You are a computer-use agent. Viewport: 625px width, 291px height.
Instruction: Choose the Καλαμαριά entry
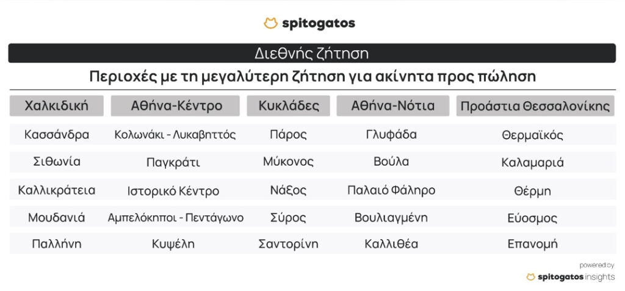532,163
